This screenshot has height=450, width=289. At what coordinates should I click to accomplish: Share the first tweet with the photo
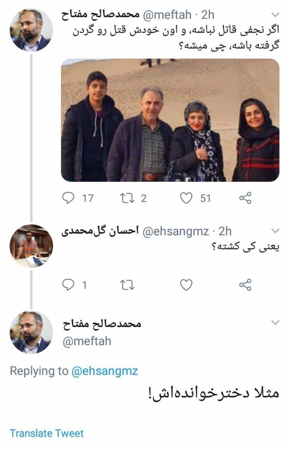pyautogui.click(x=245, y=198)
